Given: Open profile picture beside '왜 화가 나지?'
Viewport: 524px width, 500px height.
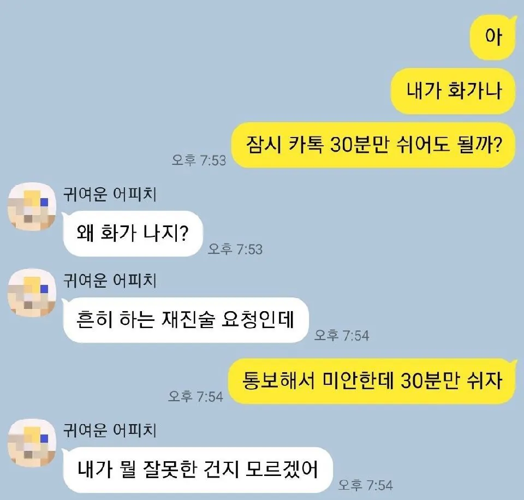Looking at the screenshot, I should (x=32, y=206).
